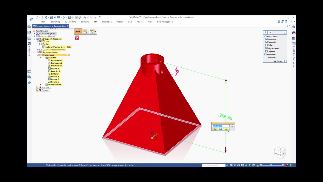The image size is (323, 182).
Task: Click the play arrow icon in Design Intent panel
Action: point(270,32)
